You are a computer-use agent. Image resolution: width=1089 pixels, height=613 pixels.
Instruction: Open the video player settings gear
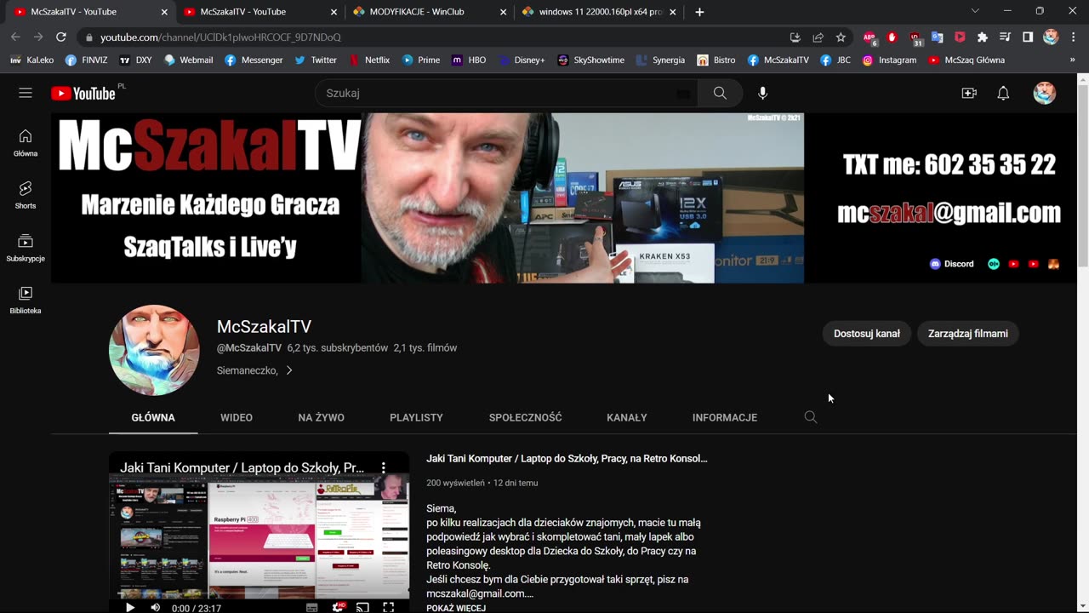click(x=338, y=608)
